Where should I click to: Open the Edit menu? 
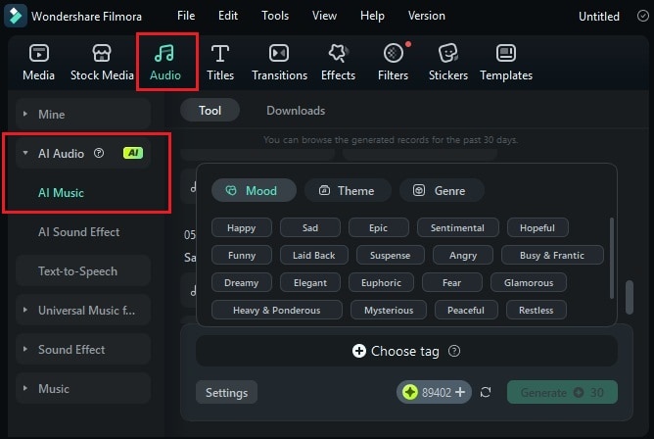point(228,16)
